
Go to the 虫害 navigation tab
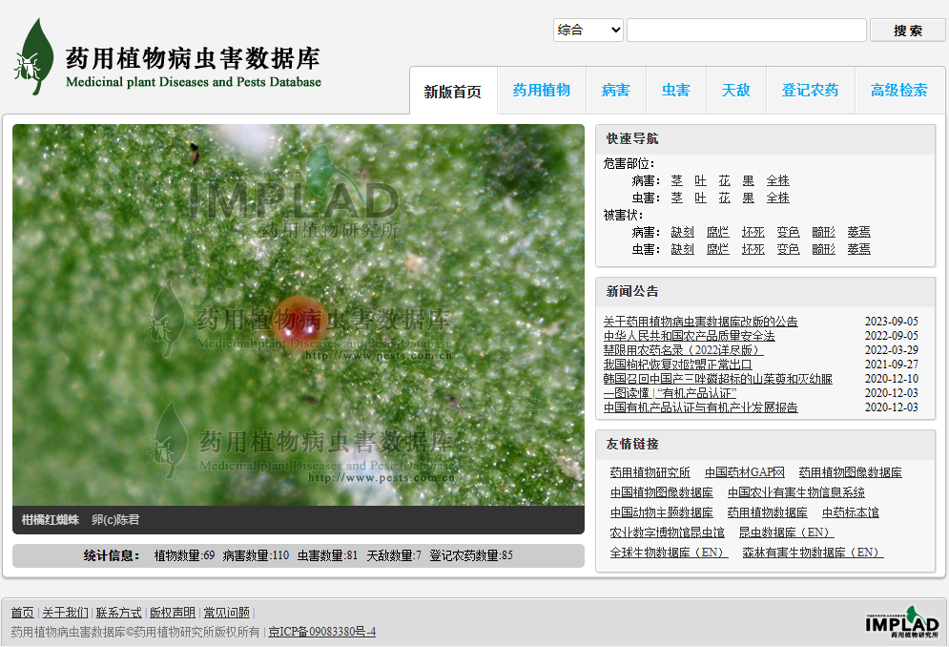pyautogui.click(x=676, y=91)
